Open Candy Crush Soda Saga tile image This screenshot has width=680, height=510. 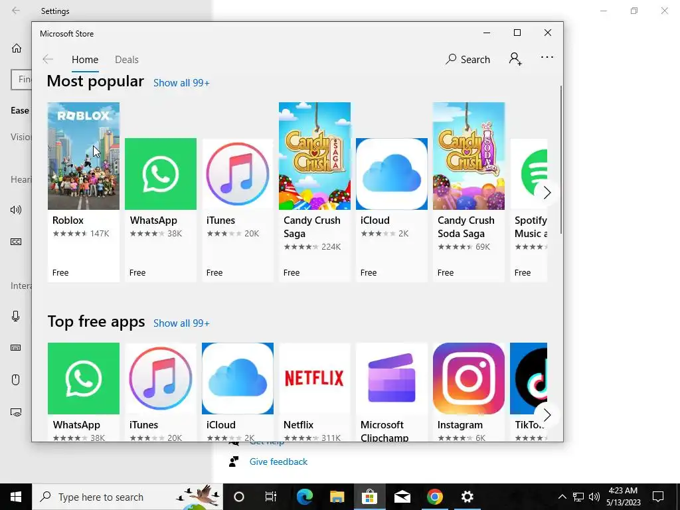click(x=469, y=156)
